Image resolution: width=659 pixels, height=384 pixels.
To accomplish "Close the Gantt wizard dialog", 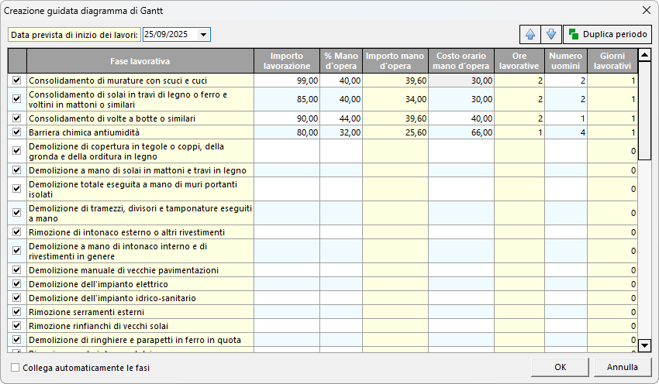I will pyautogui.click(x=646, y=10).
